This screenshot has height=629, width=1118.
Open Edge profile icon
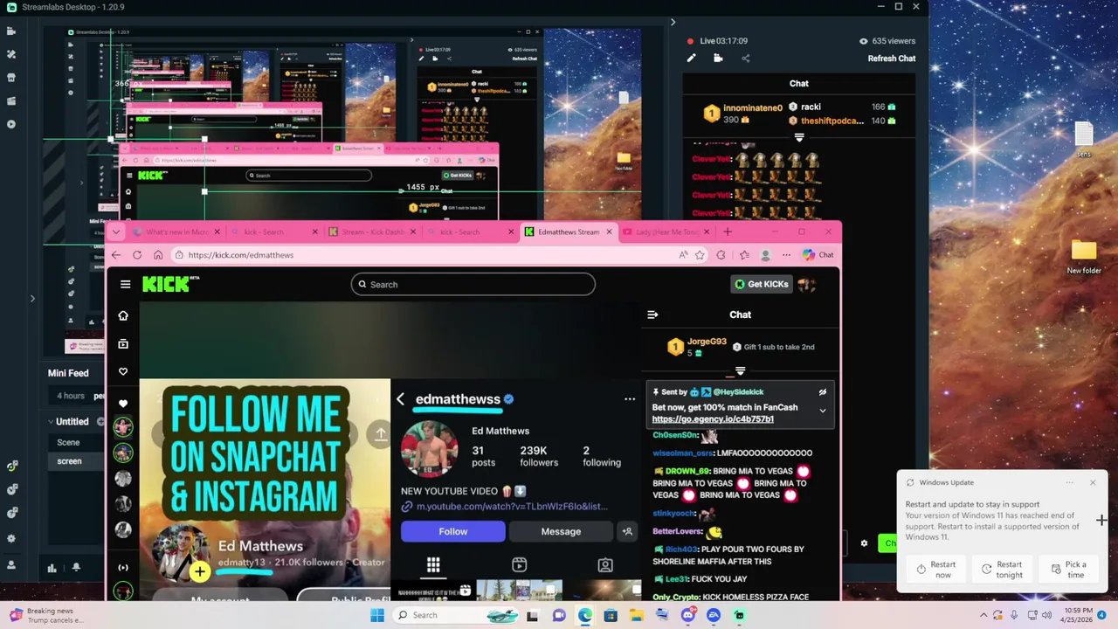point(765,255)
